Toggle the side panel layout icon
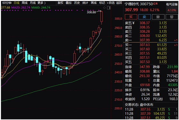Image resolution: width=179 pixels, height=120 pixels. coord(109,8)
